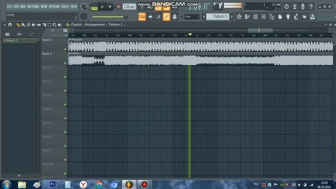The width and height of the screenshot is (336, 189).
Task: Click the green Playlist icon beside the title
Action: coord(68,25)
